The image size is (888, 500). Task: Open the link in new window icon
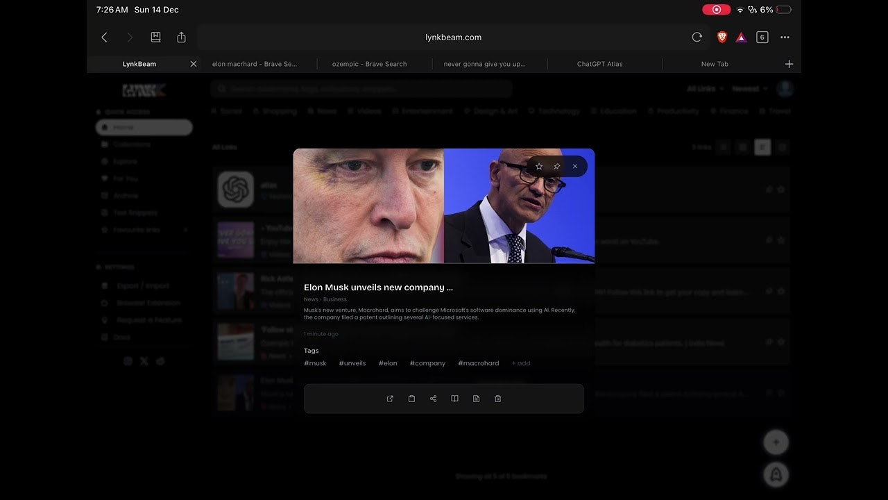(x=390, y=399)
